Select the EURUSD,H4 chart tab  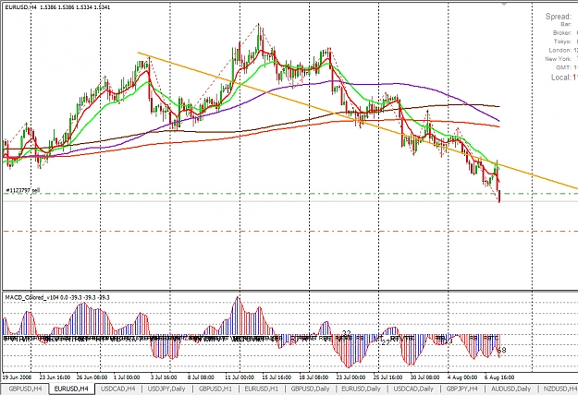[71, 389]
